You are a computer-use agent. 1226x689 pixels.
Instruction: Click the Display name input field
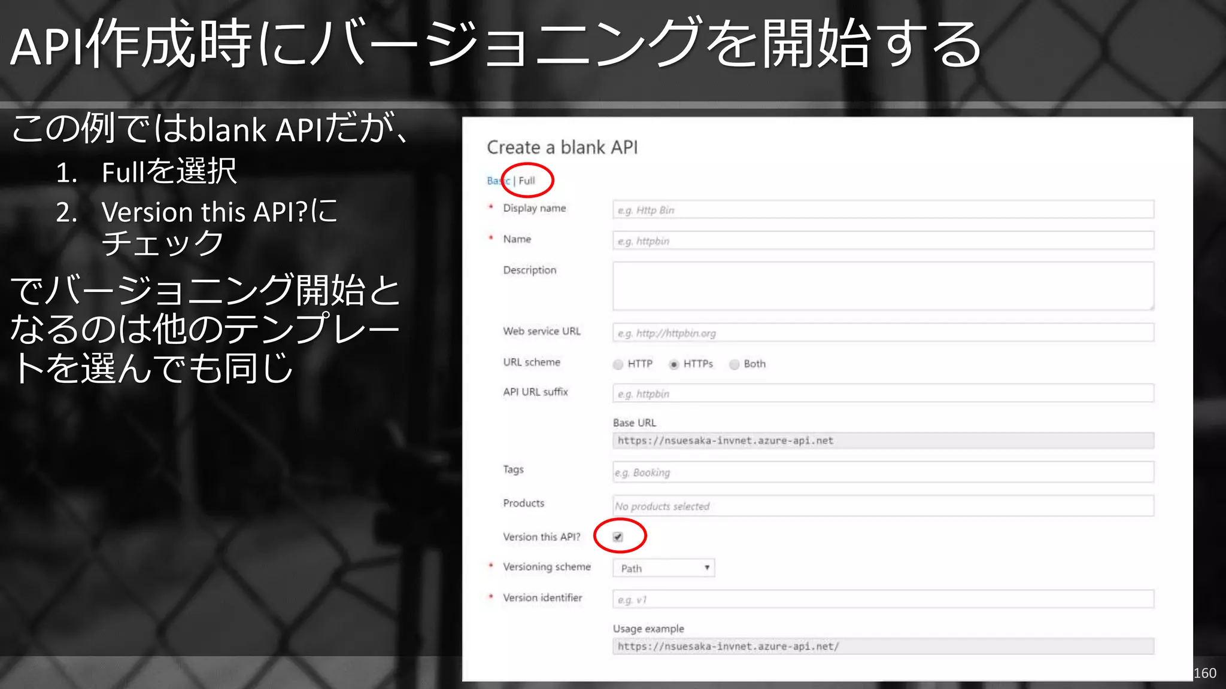(883, 210)
